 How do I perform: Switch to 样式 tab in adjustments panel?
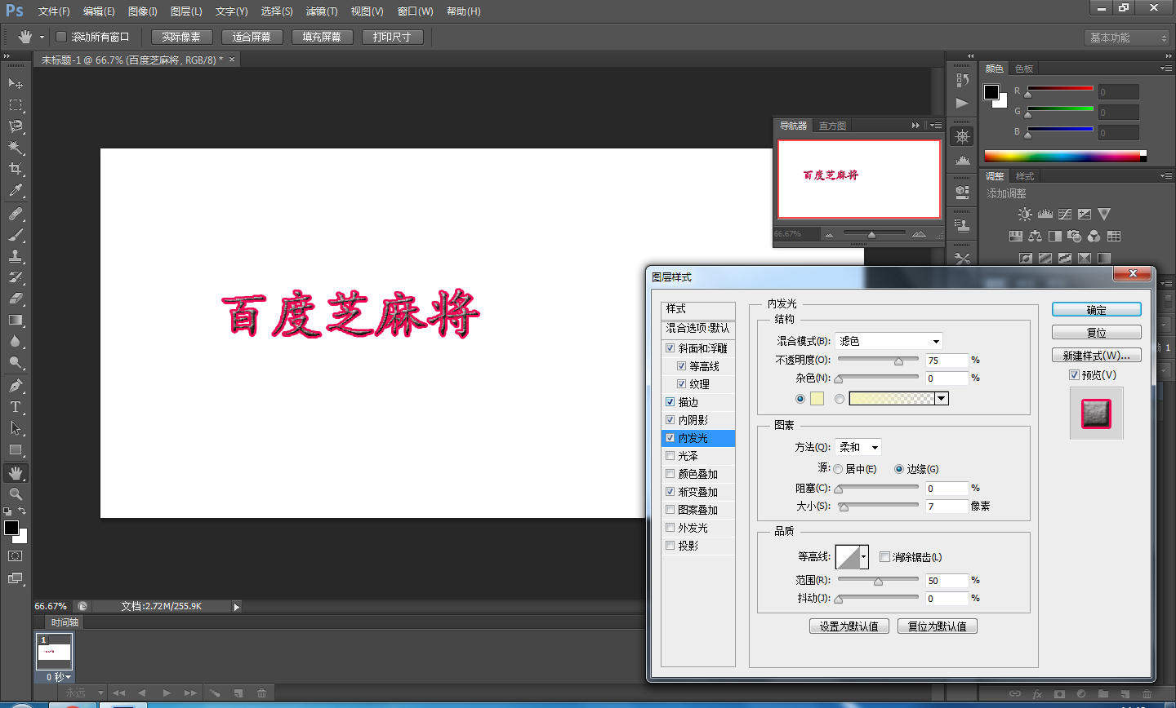tap(1025, 176)
